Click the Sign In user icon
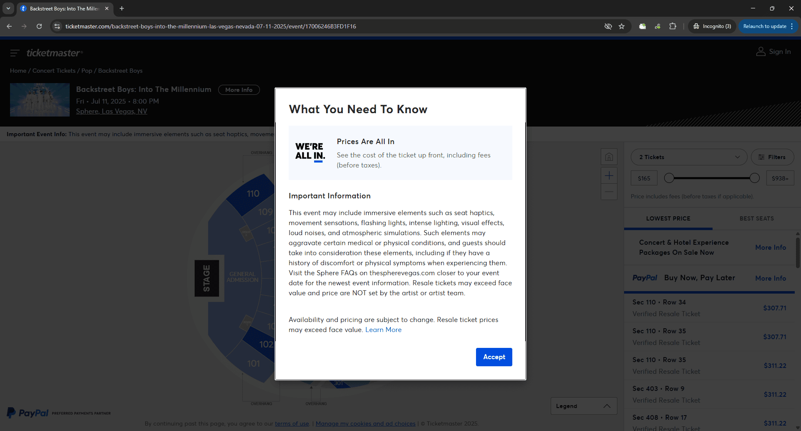Viewport: 801px width, 431px height. tap(761, 52)
